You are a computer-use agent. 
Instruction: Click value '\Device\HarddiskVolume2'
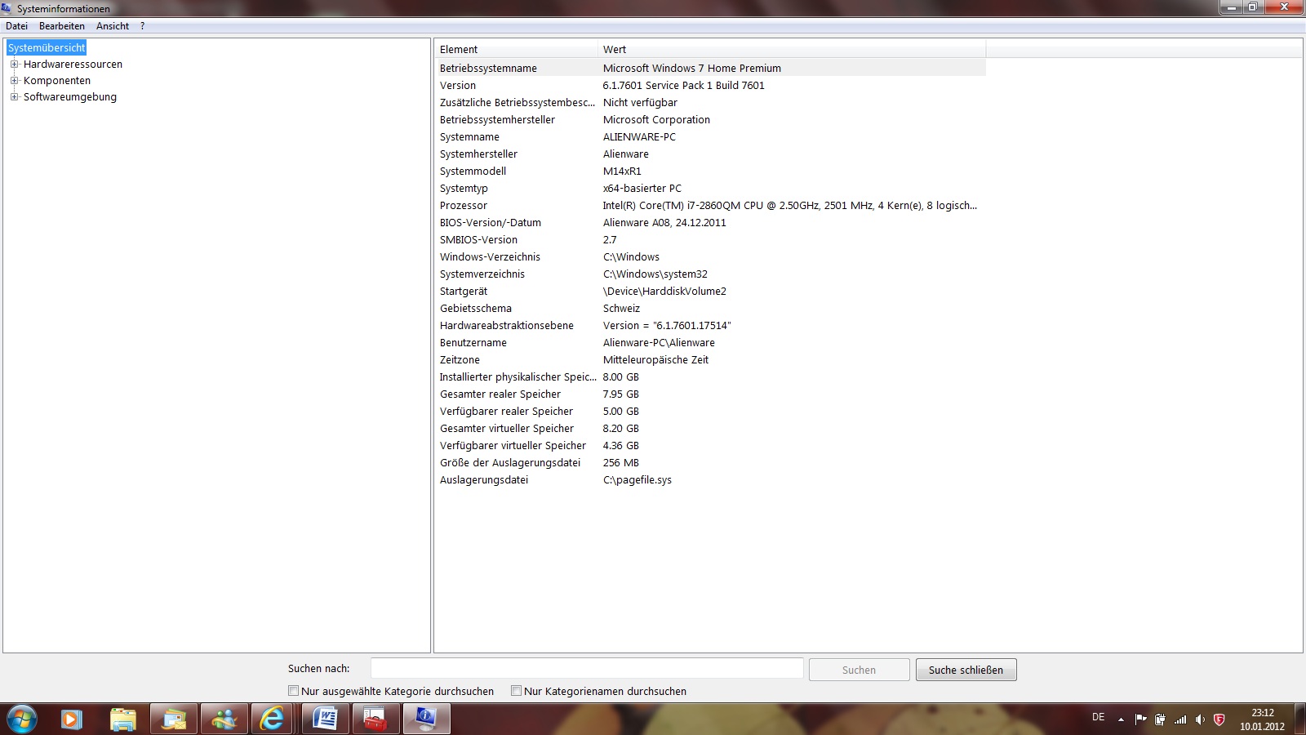click(x=664, y=292)
